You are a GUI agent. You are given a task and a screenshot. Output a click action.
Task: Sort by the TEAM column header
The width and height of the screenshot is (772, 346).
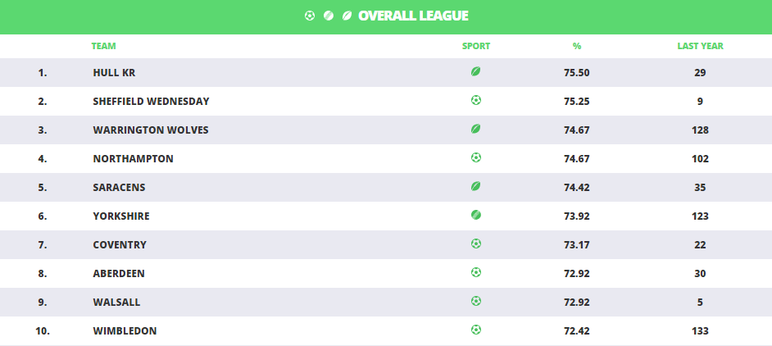point(103,46)
